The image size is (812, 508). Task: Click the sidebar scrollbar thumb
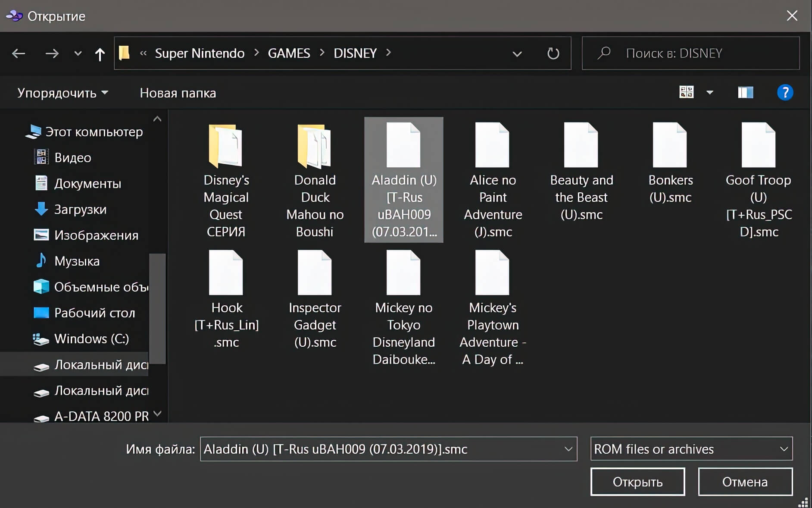point(157,309)
